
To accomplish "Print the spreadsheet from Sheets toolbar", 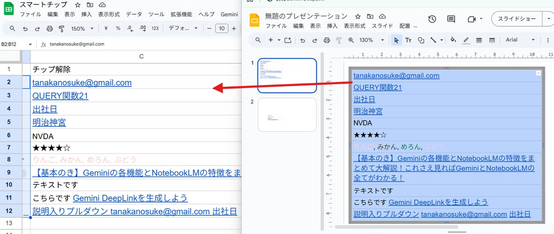I will (x=50, y=29).
